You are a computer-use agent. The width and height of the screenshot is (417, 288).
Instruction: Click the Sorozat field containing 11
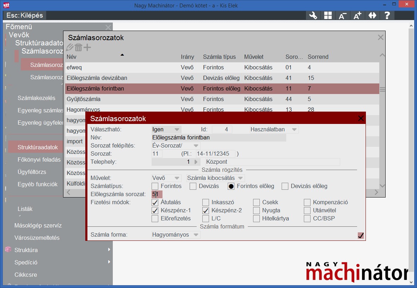(x=157, y=154)
